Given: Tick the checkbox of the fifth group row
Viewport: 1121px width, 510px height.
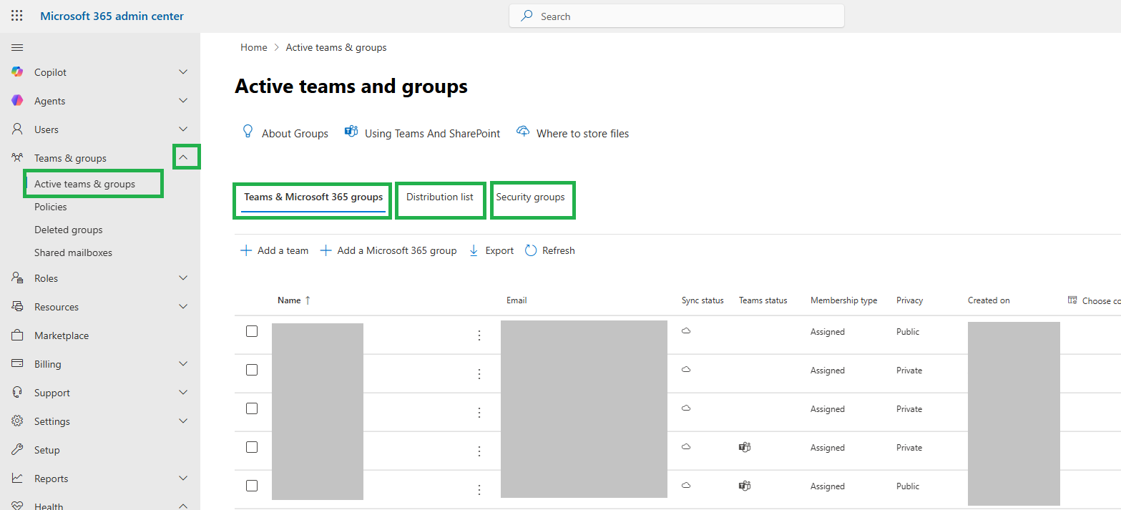Looking at the screenshot, I should coord(252,486).
